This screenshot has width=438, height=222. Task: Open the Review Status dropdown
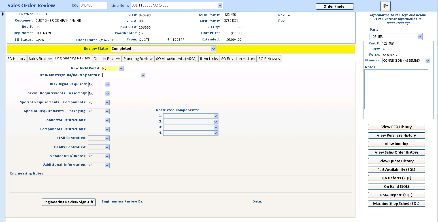214,49
